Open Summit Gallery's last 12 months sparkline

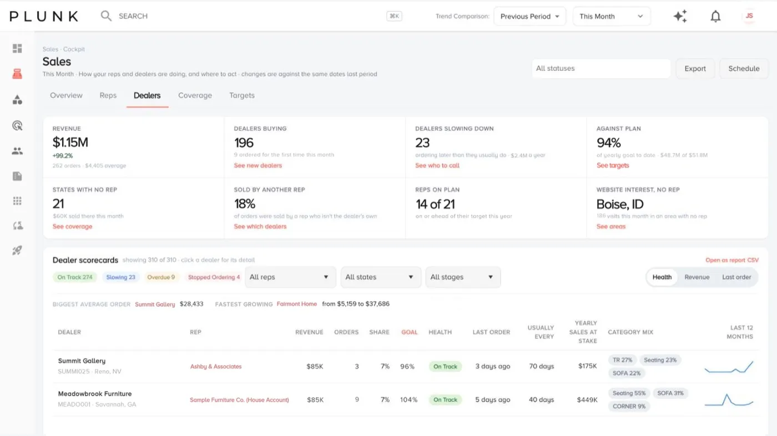pos(729,367)
